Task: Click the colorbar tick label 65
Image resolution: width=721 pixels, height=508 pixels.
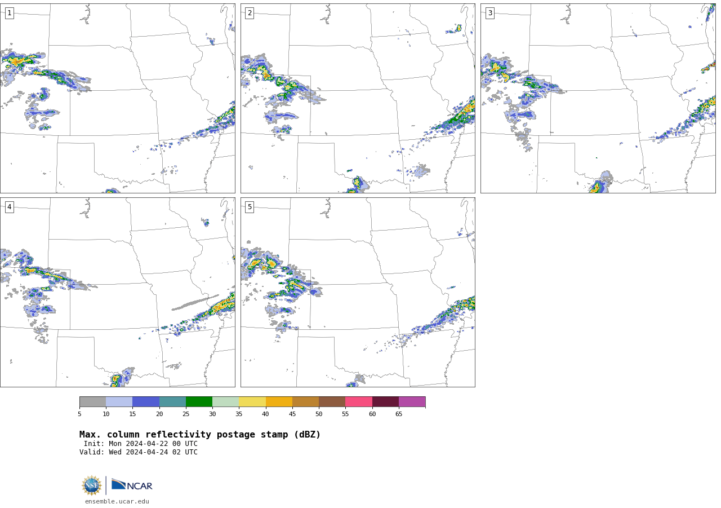Action: click(x=399, y=414)
